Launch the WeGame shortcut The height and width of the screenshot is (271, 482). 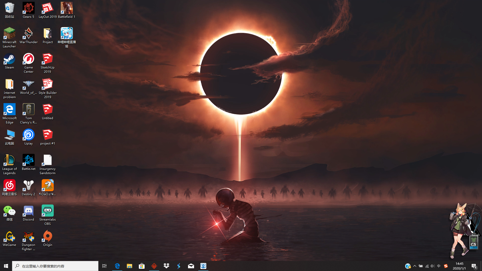pyautogui.click(x=10, y=239)
